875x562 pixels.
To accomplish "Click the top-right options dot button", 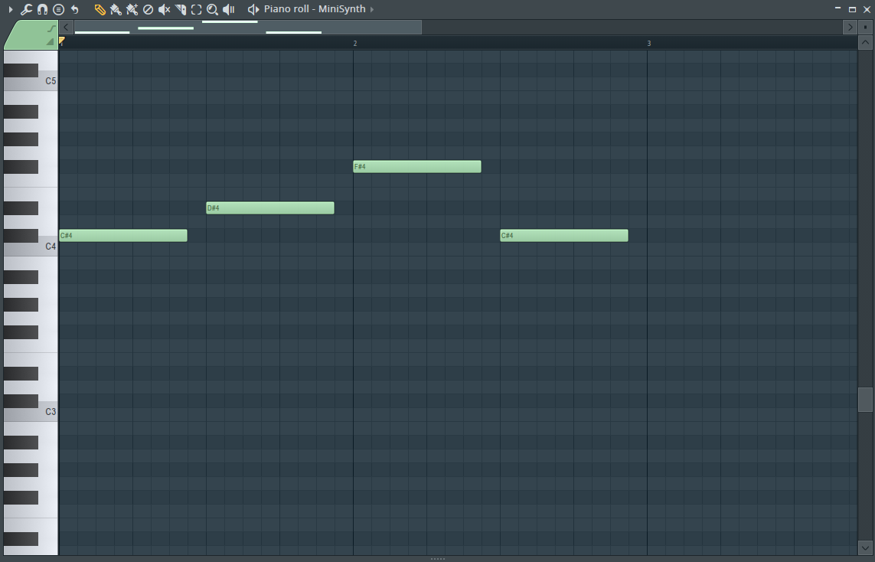I will (866, 28).
